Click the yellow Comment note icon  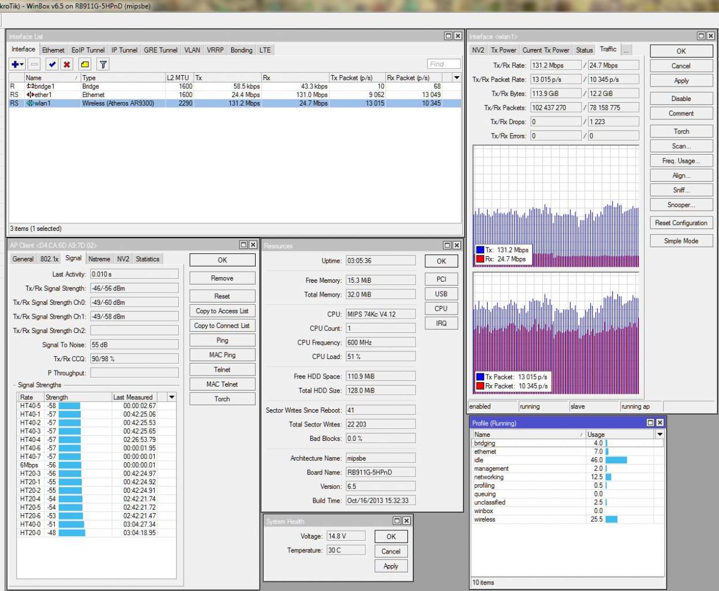click(x=85, y=65)
